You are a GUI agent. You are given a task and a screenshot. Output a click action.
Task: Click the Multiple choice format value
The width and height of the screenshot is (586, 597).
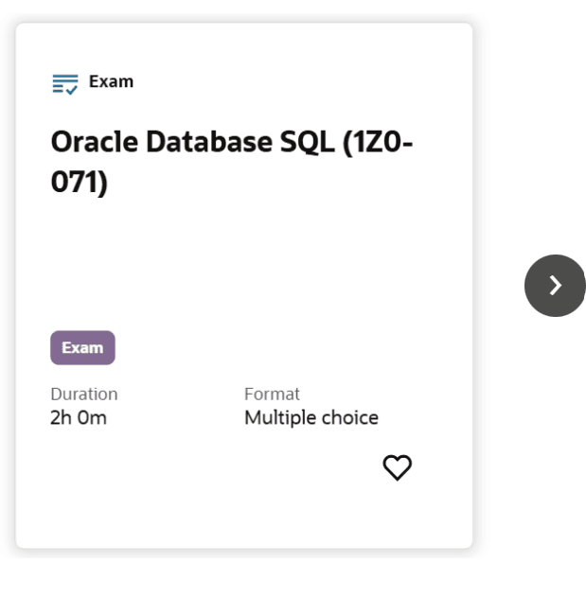point(311,417)
